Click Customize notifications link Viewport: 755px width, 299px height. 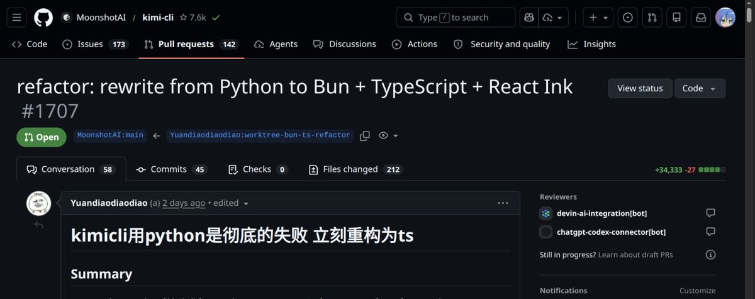tap(697, 291)
